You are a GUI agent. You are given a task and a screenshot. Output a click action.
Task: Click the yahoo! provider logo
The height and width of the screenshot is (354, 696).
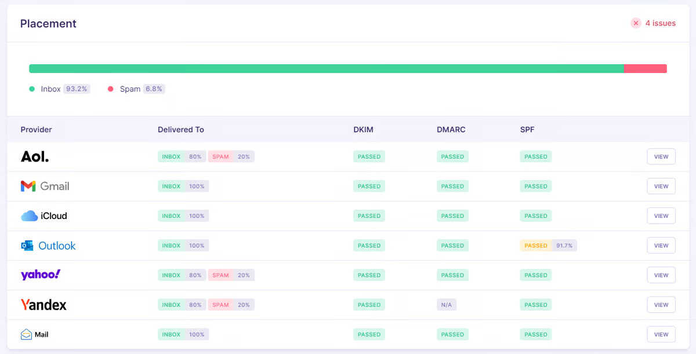[x=41, y=275]
